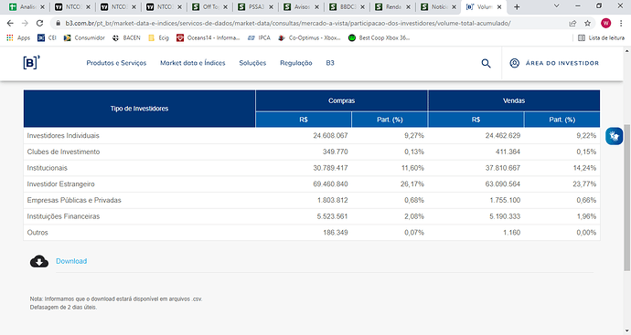Reload the page with refresh icon
The height and width of the screenshot is (335, 631).
[x=39, y=24]
